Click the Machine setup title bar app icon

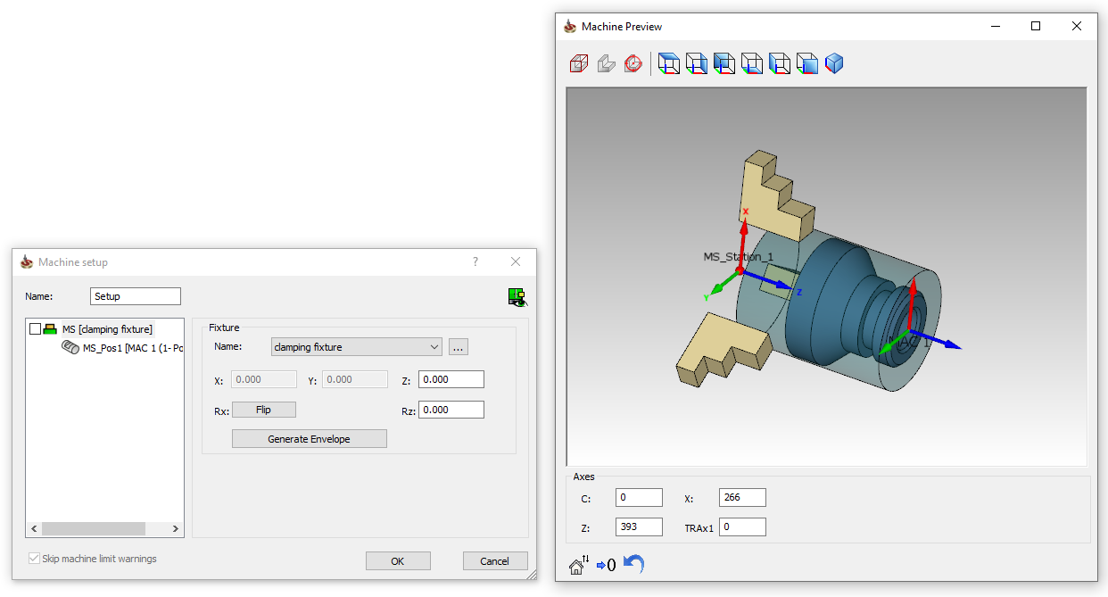[x=27, y=261]
